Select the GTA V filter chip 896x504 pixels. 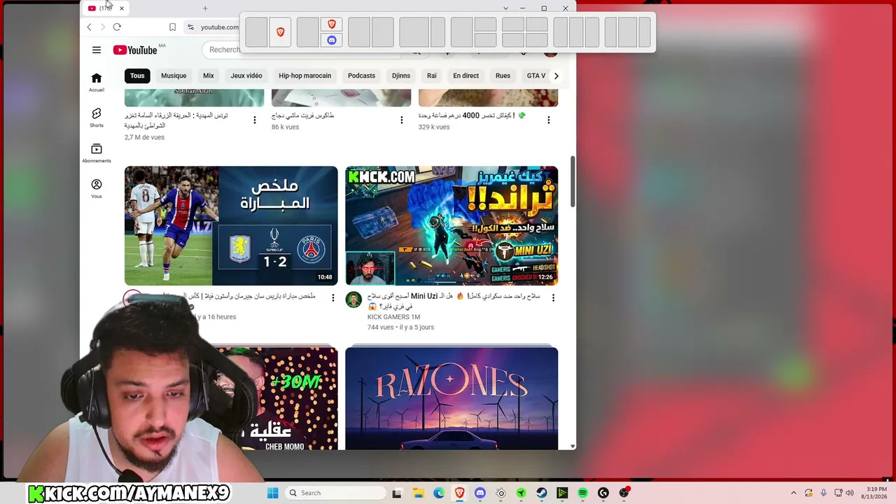tap(536, 76)
